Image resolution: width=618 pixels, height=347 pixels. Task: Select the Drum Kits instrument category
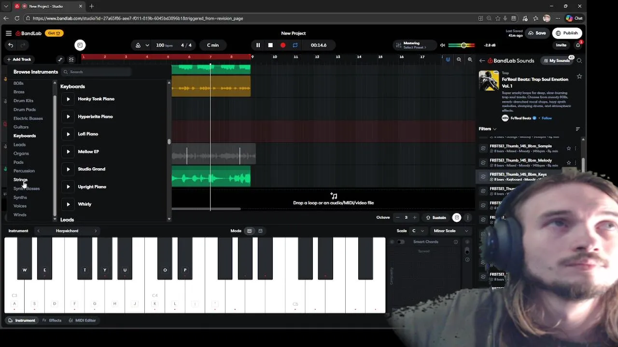[x=23, y=101]
